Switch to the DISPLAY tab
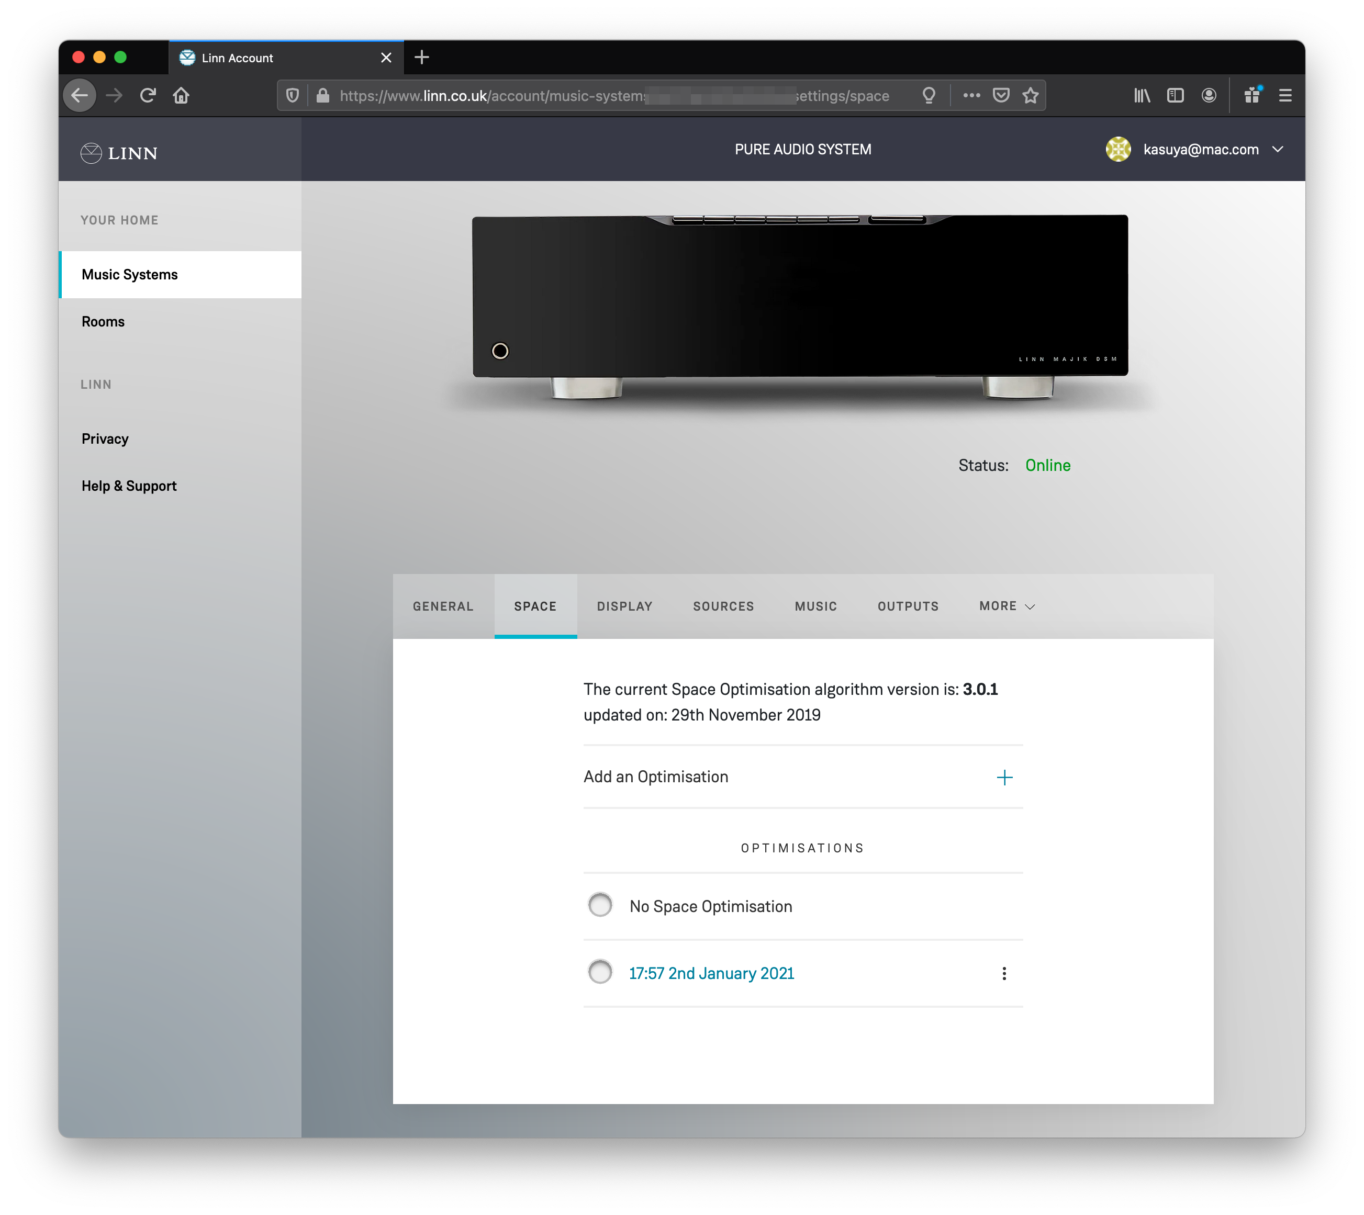Viewport: 1364px width, 1215px height. click(624, 606)
